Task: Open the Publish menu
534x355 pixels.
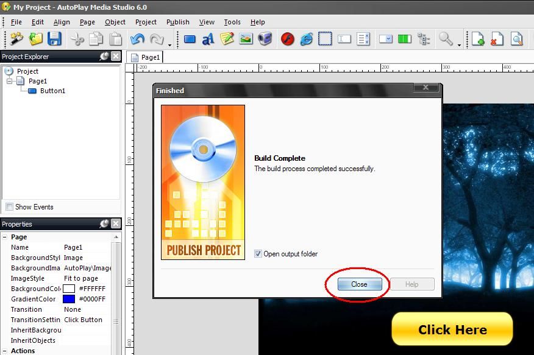Action: pos(177,22)
